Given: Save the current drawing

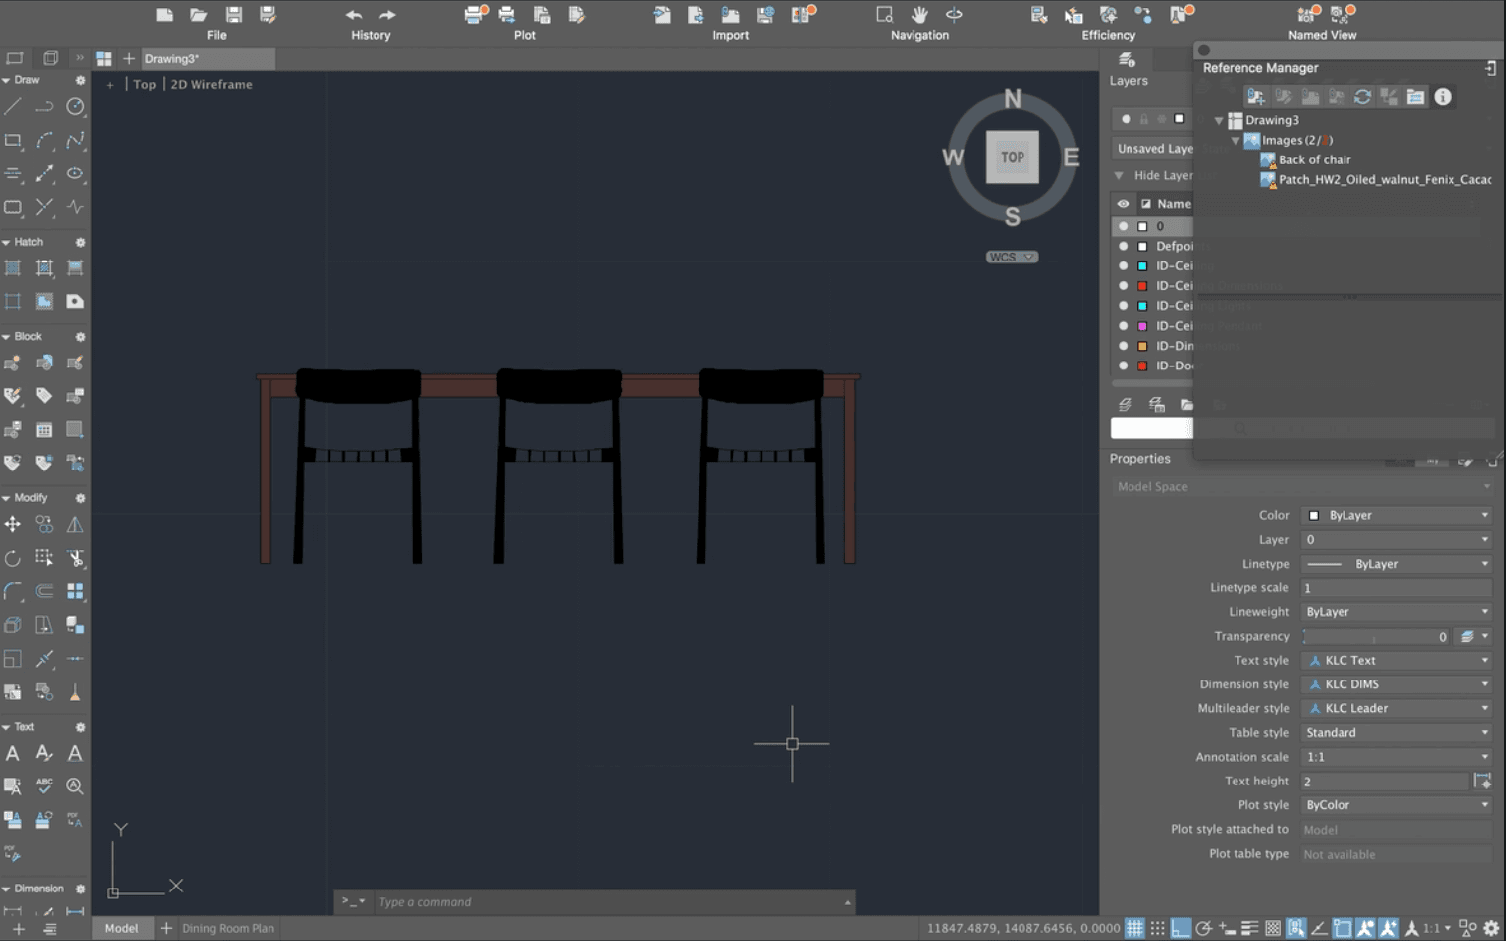Looking at the screenshot, I should point(234,15).
